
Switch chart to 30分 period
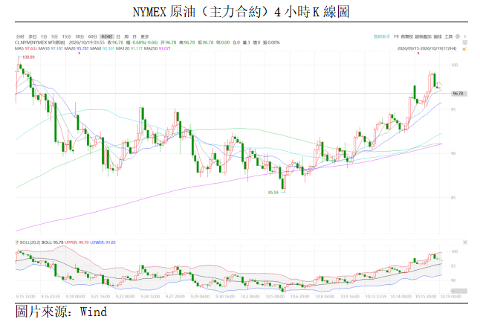[80, 36]
